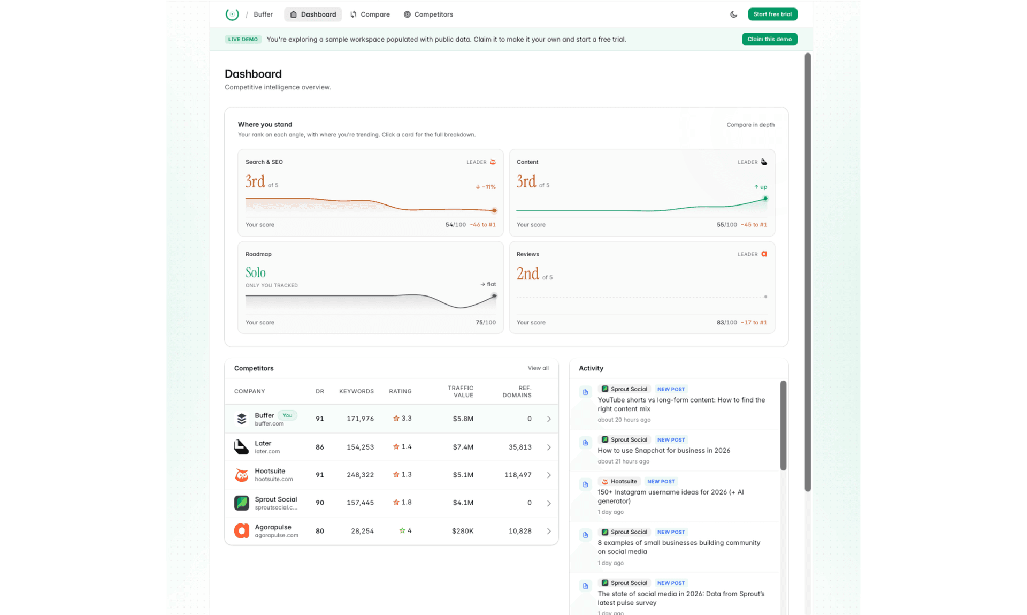Screen dimensions: 1027x615
Task: Click the Rating column header
Action: 400,391
